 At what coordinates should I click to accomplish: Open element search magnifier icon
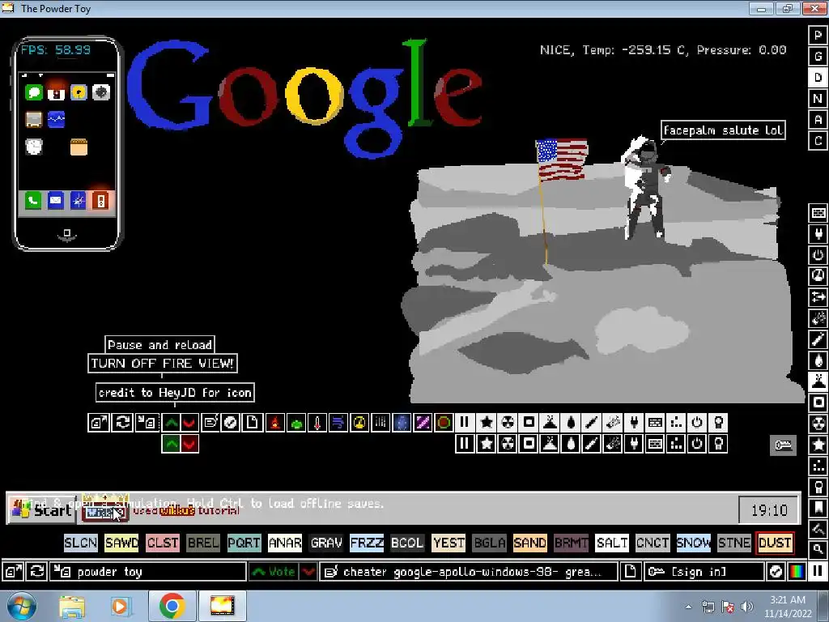point(818,549)
